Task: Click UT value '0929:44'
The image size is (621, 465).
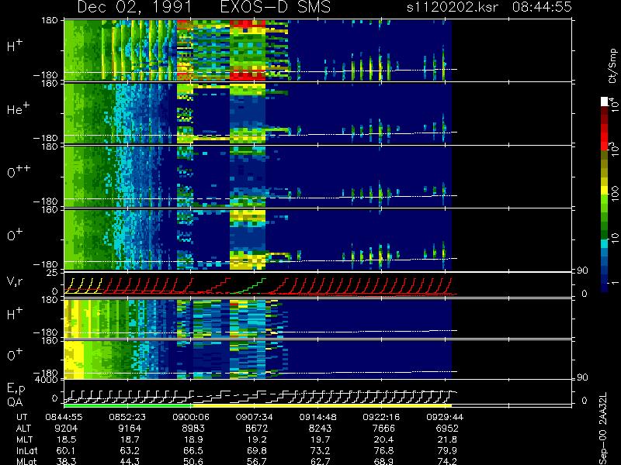Action: (445, 417)
